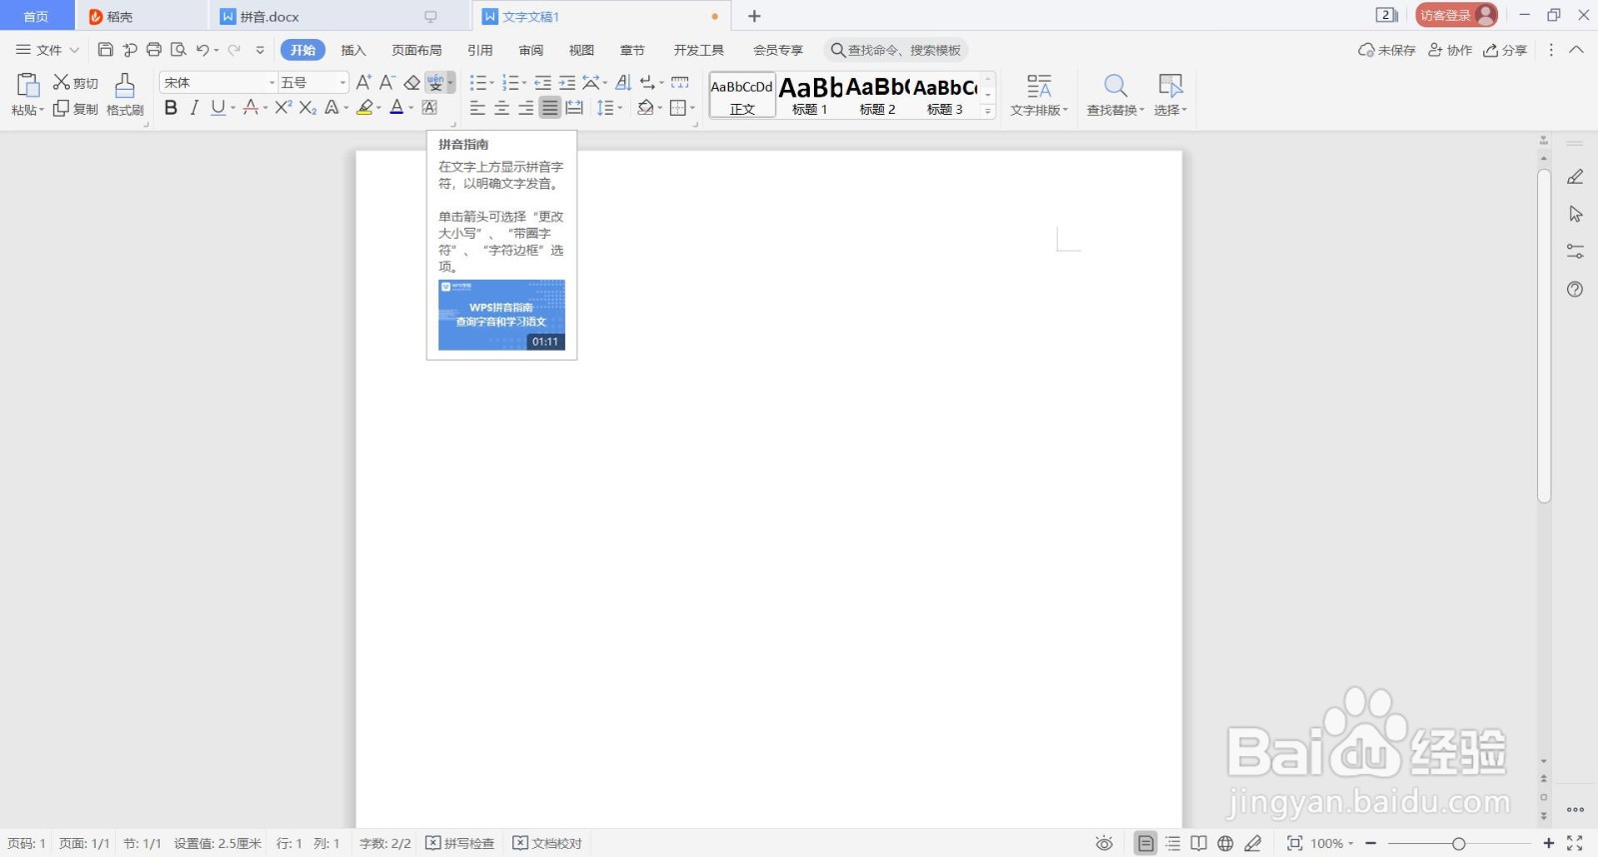Click the distributed alignment icon
The image size is (1598, 857).
pos(574,107)
